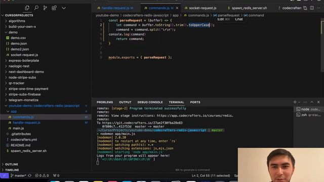324x182 pixels.
Task: Switch to spawn_redis_server.sh editor tab
Action: pos(247,8)
